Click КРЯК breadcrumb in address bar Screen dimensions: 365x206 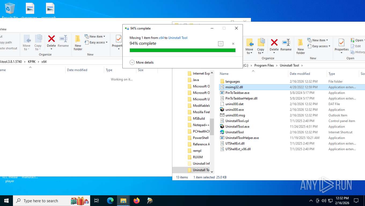32,62
